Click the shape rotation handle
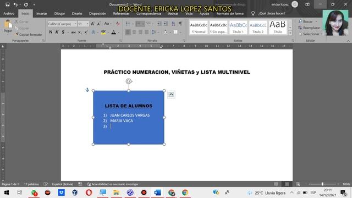 [x=129, y=81]
